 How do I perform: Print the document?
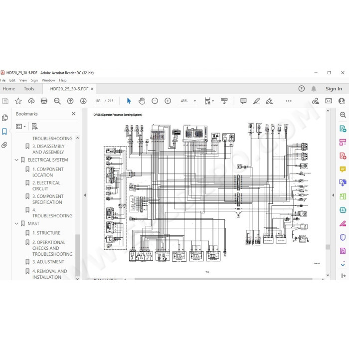[x=44, y=101]
